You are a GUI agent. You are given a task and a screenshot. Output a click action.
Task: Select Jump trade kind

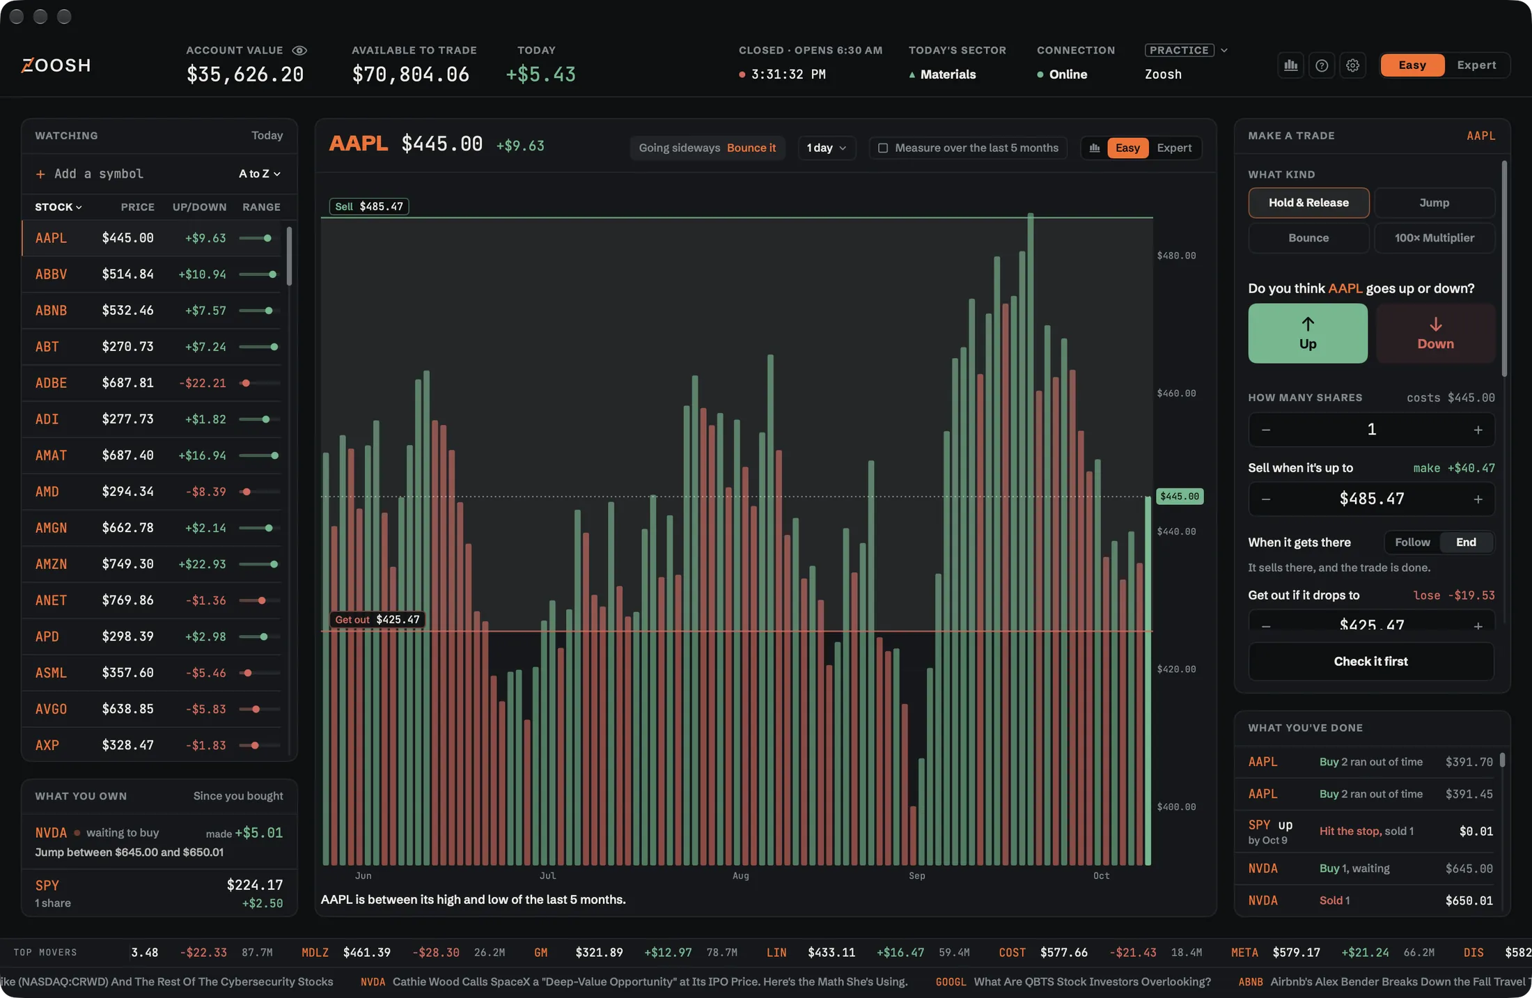click(x=1434, y=203)
